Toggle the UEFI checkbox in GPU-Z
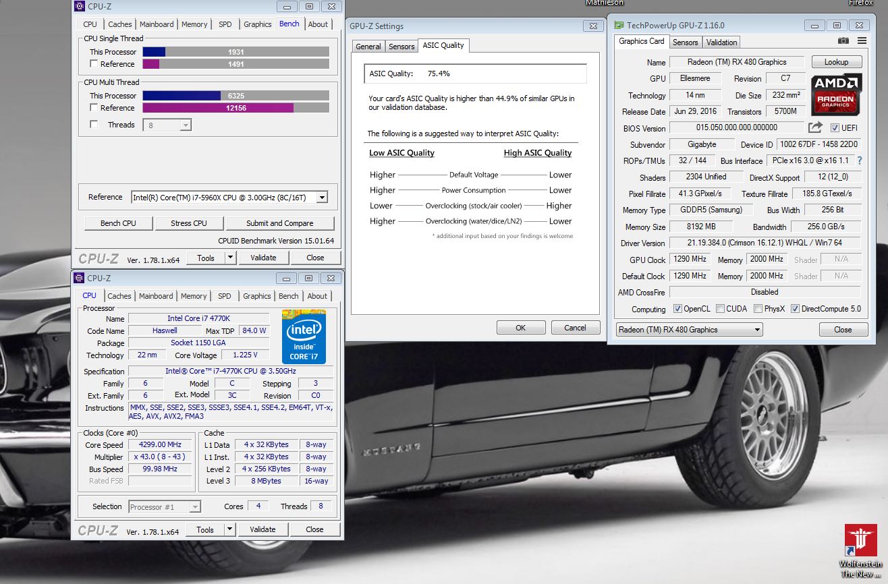 (x=835, y=128)
